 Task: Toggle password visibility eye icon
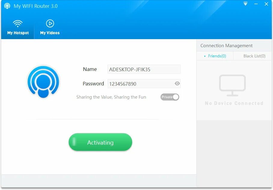(x=177, y=83)
